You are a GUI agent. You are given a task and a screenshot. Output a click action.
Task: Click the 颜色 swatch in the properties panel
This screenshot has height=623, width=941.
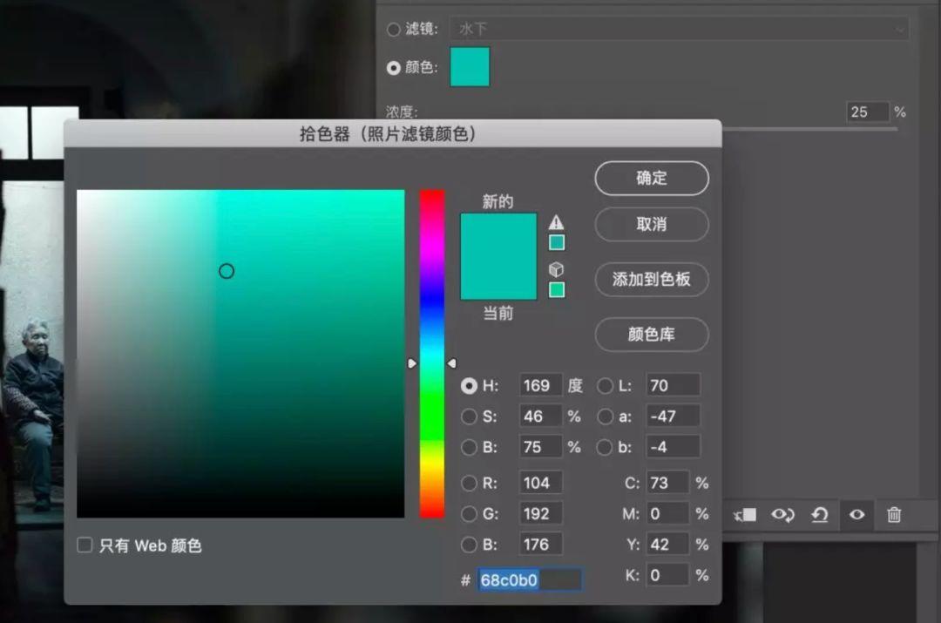click(x=469, y=67)
